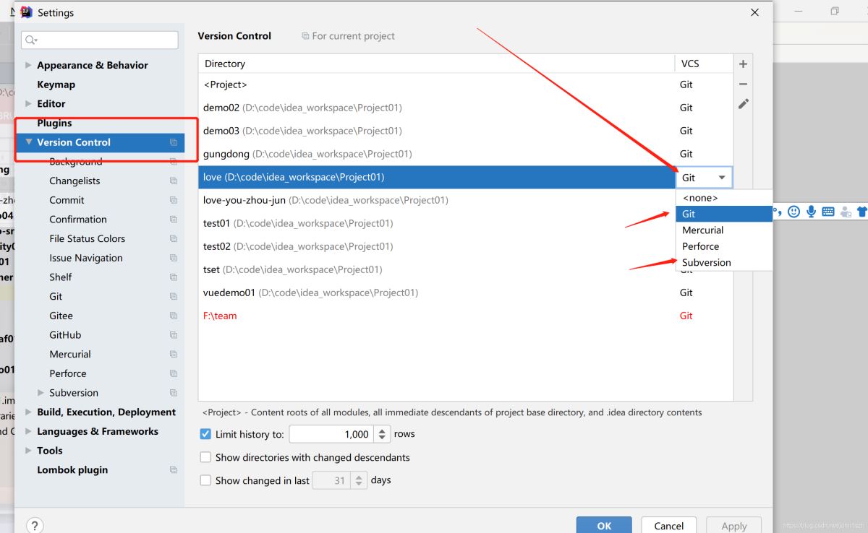Focus the settings search field
This screenshot has width=868, height=533.
[x=100, y=40]
